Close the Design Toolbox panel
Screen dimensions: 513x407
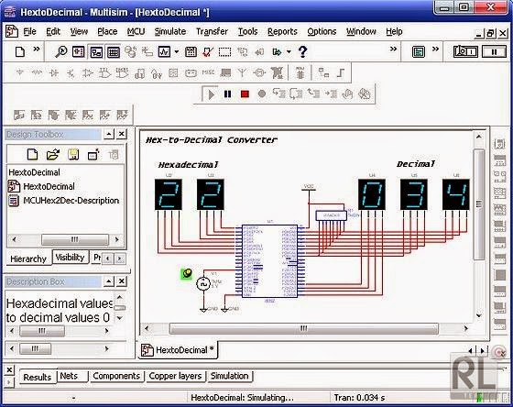pos(121,134)
